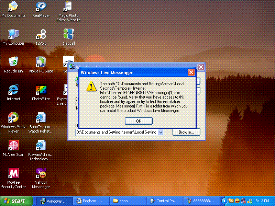
Task: Launch the McAfee Scan shortcut
Action: coord(13,146)
